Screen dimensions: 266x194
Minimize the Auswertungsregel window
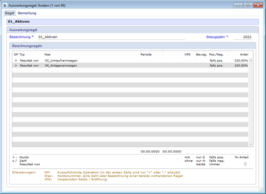tap(239, 5)
